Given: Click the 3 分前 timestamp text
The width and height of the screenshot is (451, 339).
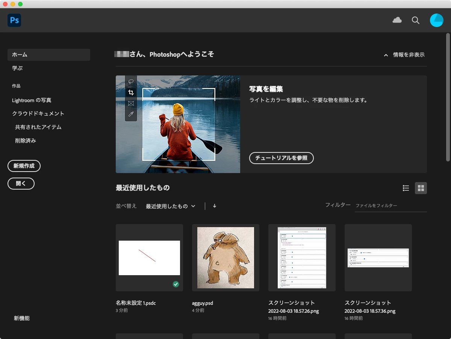Looking at the screenshot, I should (122, 310).
